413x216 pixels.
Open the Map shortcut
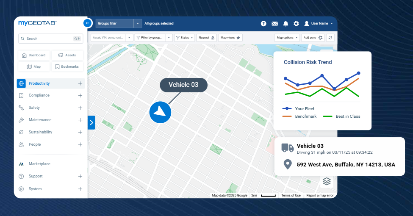[34, 66]
